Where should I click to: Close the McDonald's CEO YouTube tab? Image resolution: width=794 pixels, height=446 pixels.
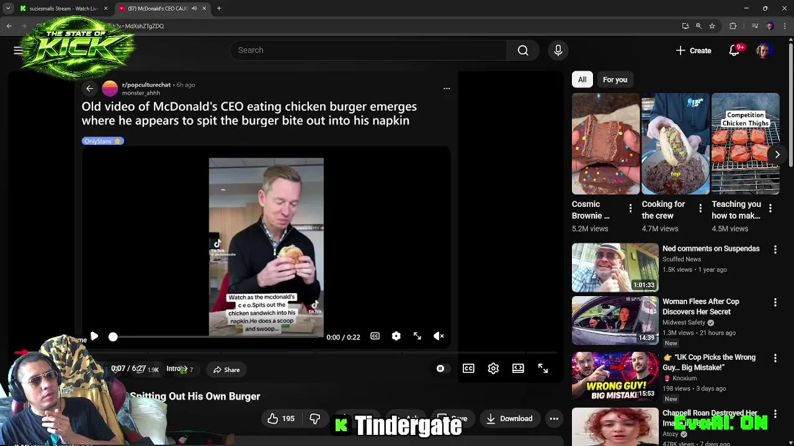pos(204,9)
